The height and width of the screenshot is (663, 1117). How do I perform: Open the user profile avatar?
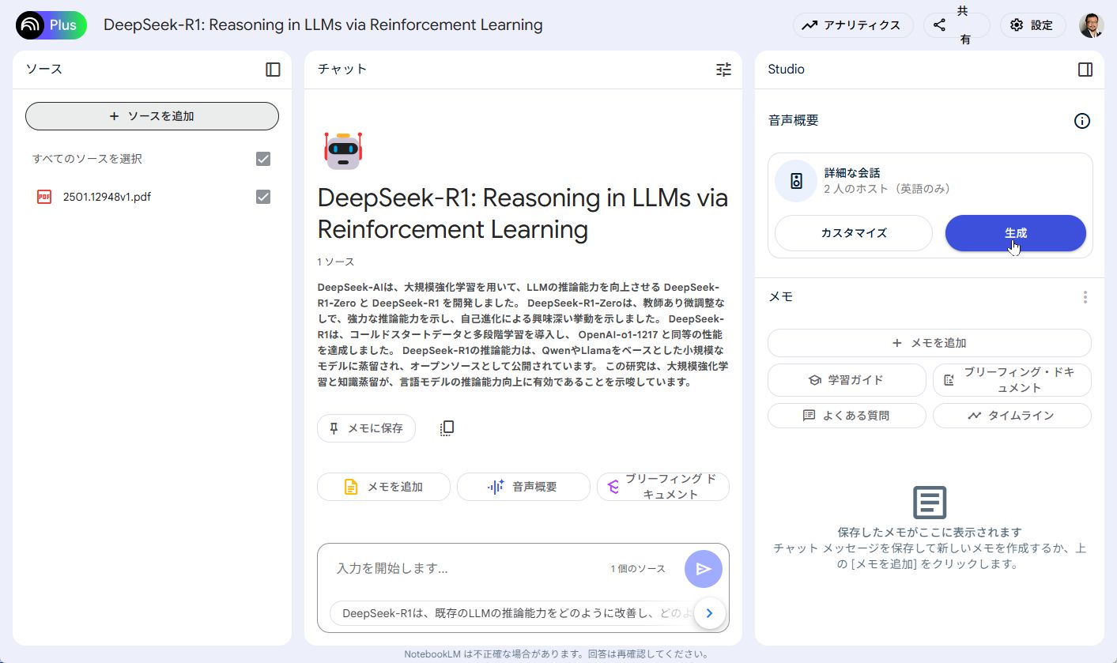tap(1092, 25)
